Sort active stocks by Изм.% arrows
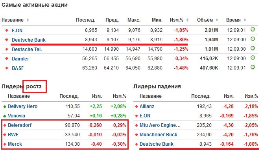The height and width of the screenshot is (150, 262). tap(187, 20)
